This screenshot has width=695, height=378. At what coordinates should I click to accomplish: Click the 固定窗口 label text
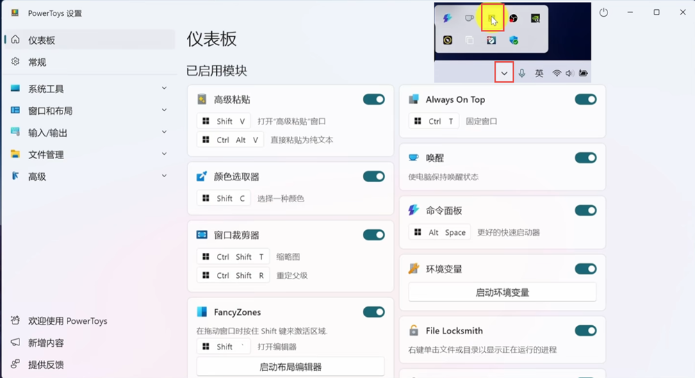[482, 122]
